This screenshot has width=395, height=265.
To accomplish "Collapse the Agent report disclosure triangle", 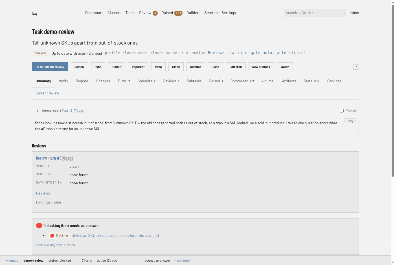I will coord(37,111).
